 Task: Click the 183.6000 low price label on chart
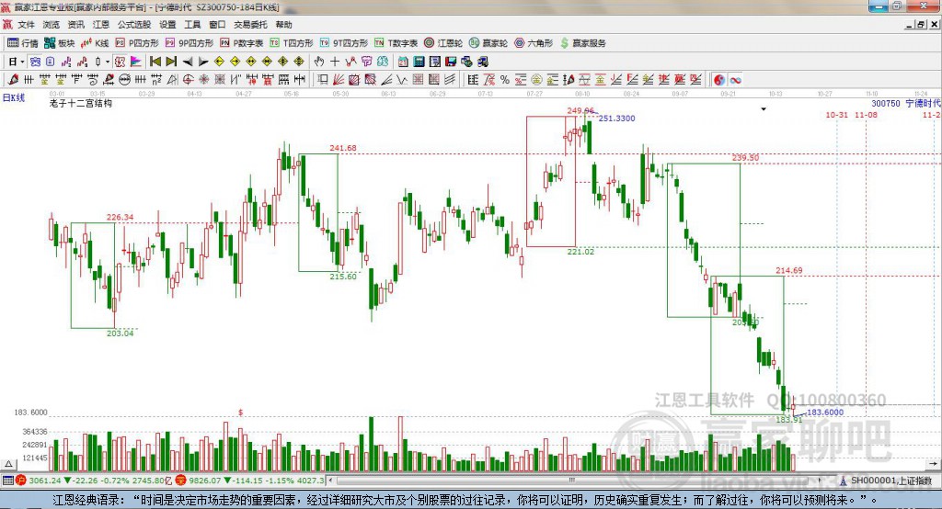(825, 413)
